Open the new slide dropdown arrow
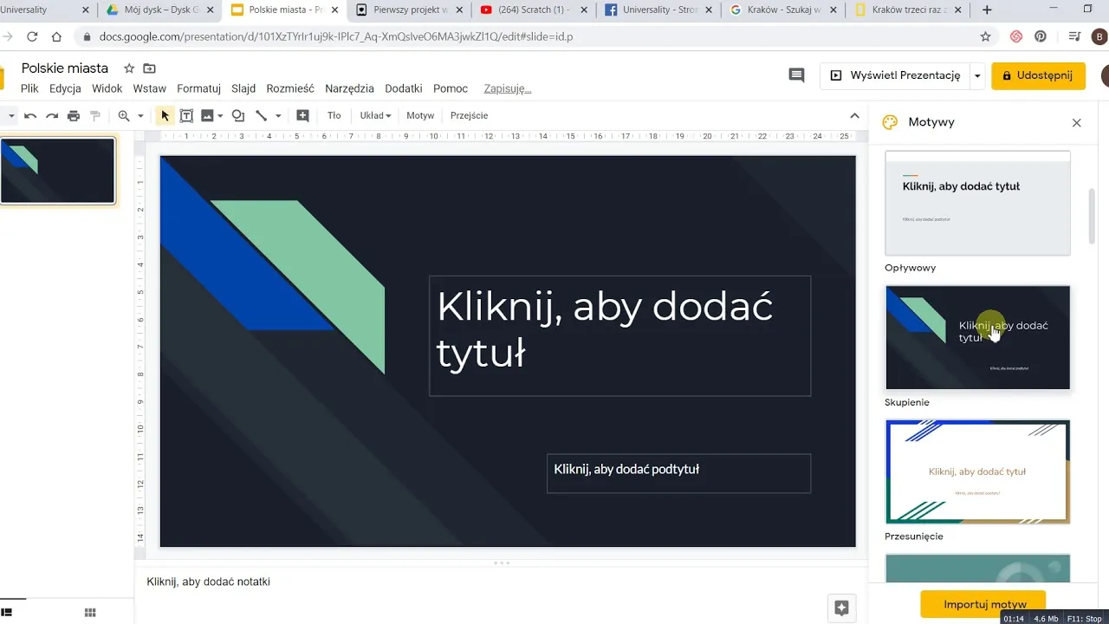The image size is (1109, 624). pos(11,115)
